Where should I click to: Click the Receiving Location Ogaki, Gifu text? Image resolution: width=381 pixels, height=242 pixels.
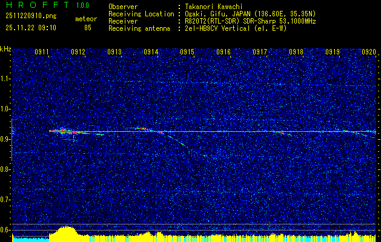coord(250,14)
